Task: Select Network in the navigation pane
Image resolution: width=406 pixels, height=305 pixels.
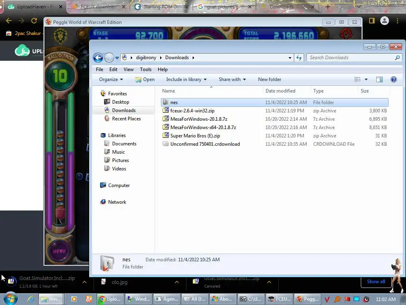Action: (x=117, y=202)
